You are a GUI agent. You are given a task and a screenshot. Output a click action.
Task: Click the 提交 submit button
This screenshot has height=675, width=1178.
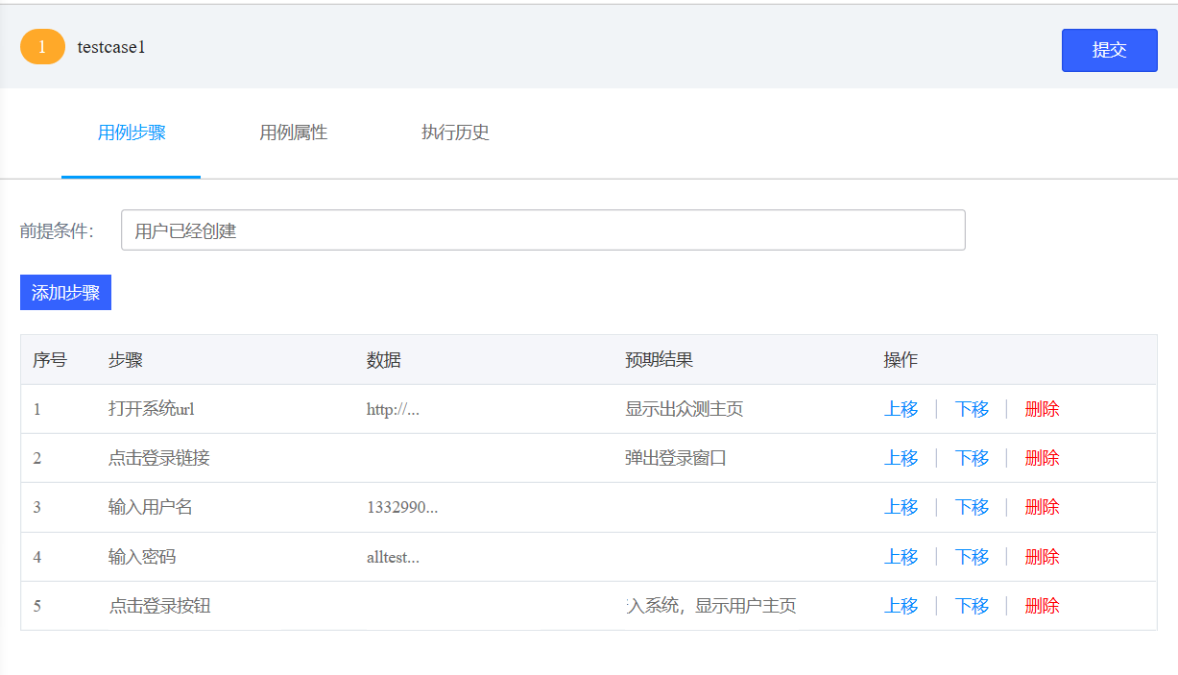(1109, 50)
